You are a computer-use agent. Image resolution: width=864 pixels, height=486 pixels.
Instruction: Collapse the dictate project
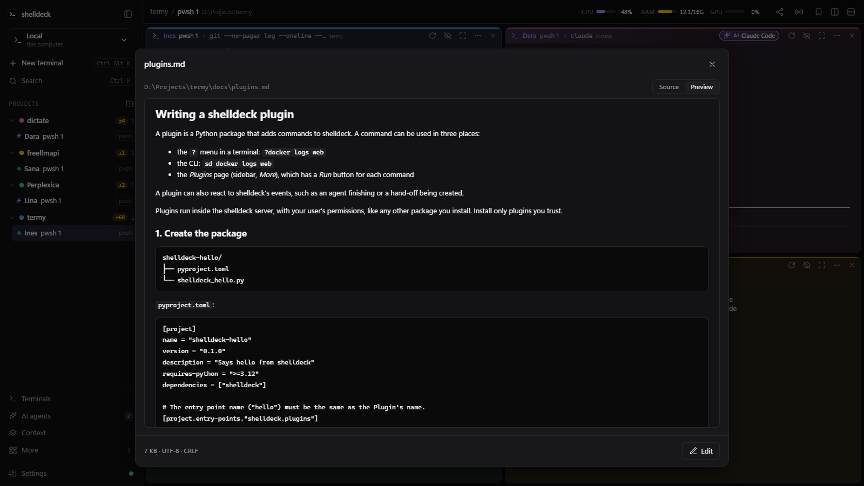click(12, 121)
